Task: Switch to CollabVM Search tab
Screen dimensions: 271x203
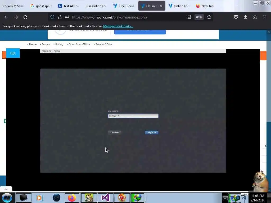Action: tap(13, 6)
